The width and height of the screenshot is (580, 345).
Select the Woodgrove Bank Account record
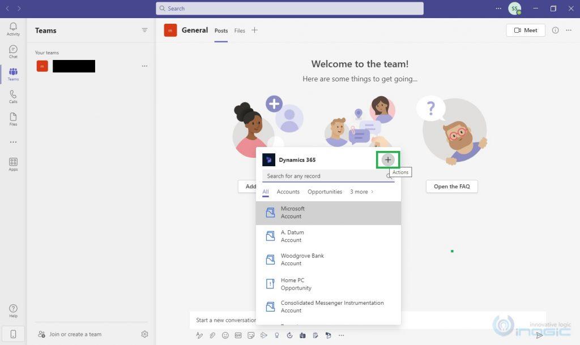pos(329,259)
